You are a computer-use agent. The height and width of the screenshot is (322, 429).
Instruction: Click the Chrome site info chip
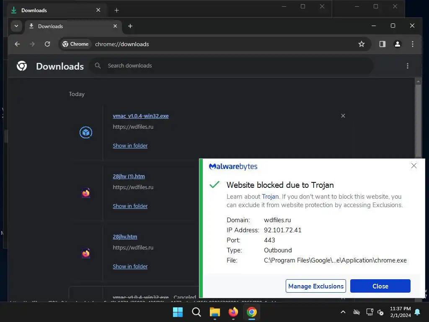(75, 44)
